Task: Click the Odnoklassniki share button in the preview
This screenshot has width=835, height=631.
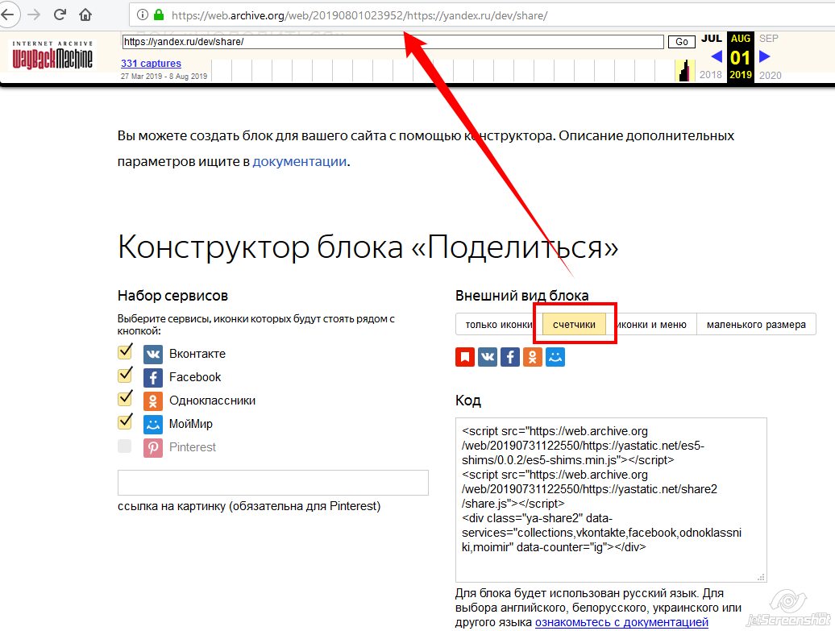Action: (533, 357)
